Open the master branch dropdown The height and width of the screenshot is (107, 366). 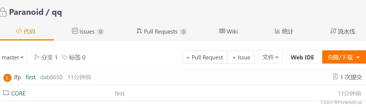tap(13, 57)
